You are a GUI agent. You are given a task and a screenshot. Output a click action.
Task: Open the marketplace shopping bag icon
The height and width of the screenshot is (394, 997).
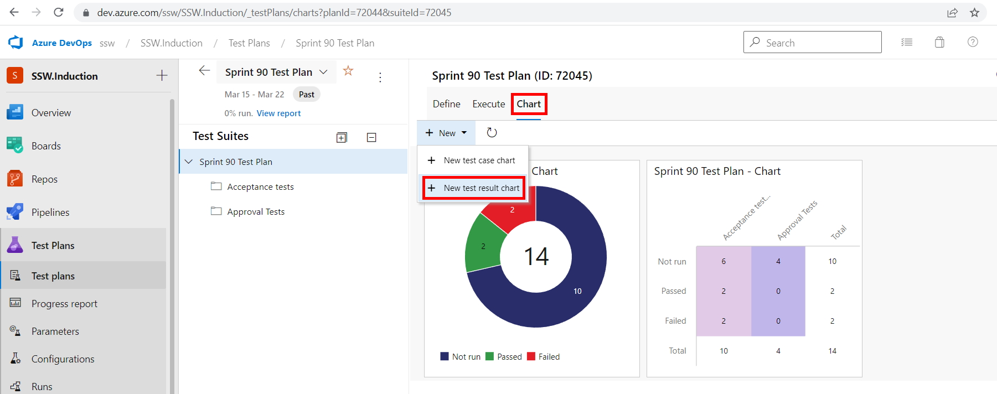[x=939, y=42]
